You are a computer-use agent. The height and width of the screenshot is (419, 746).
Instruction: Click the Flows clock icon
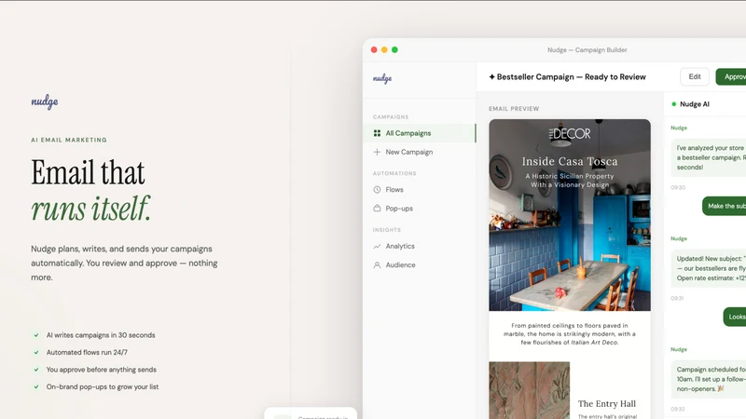(x=377, y=190)
